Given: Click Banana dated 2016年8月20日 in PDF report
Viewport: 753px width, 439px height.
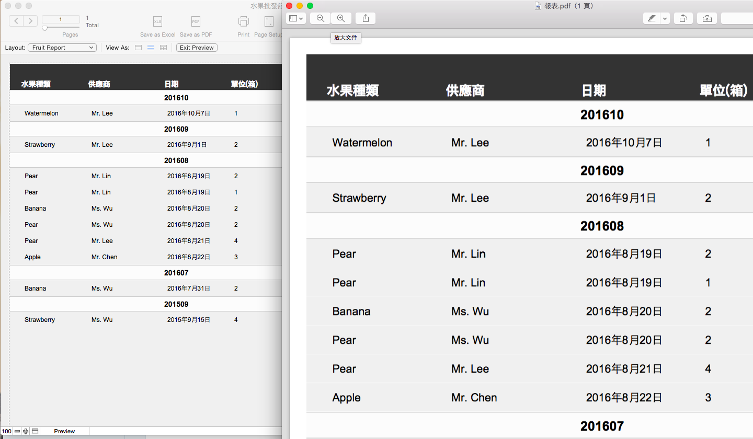Looking at the screenshot, I should click(351, 311).
